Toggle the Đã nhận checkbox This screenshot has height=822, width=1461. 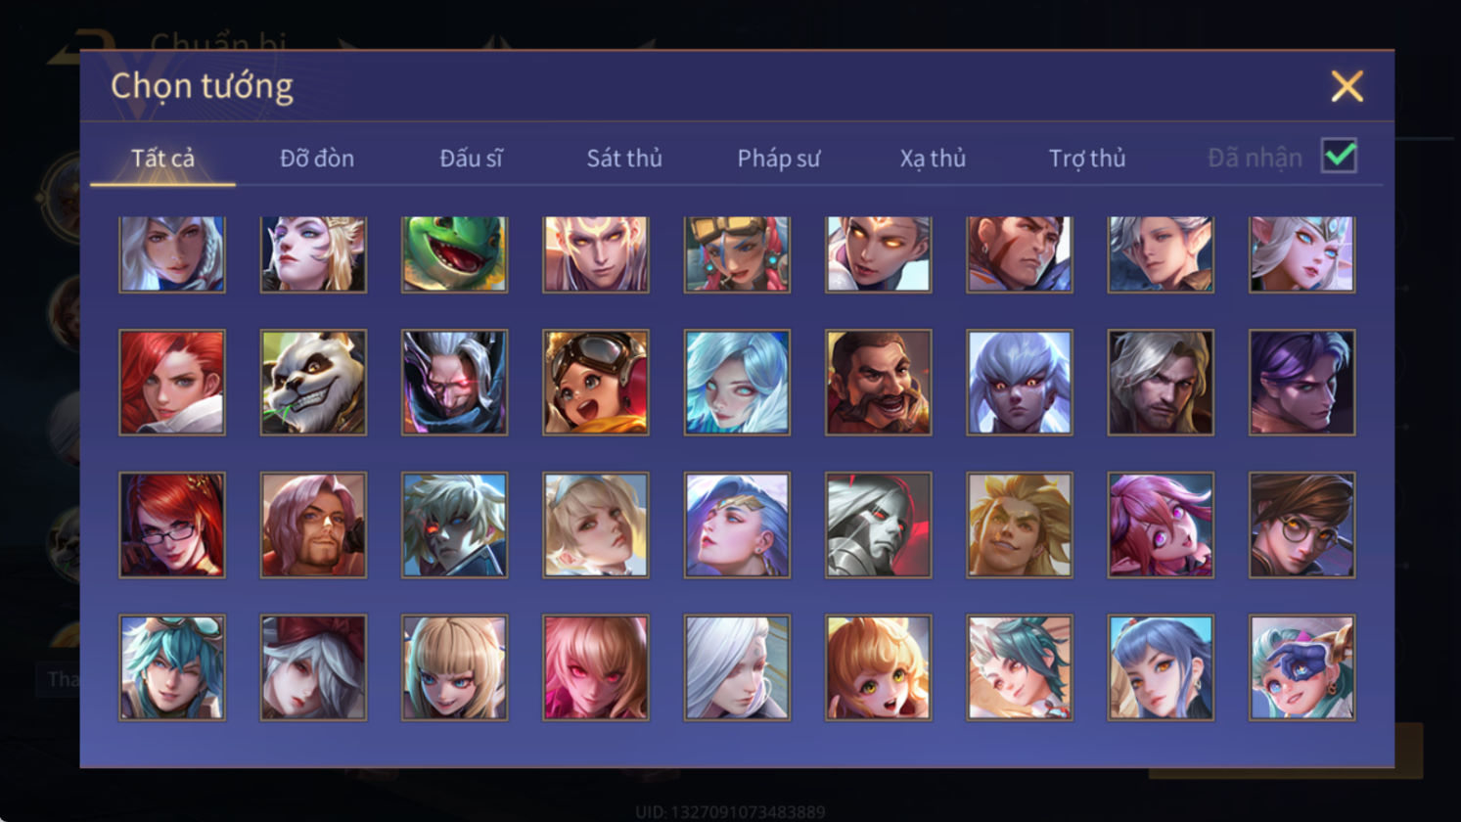coord(1339,156)
